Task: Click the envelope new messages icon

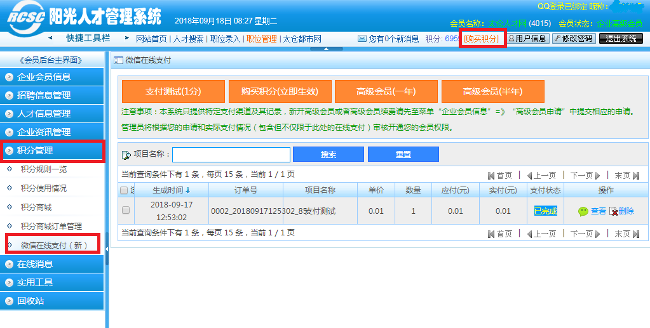Action: [x=362, y=39]
